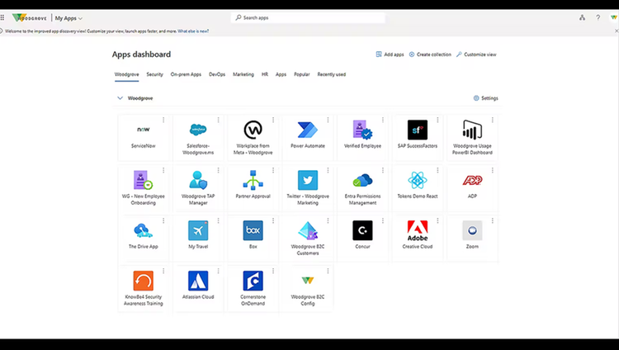Open the help question mark icon
Viewport: 619px width, 350px height.
(x=598, y=17)
